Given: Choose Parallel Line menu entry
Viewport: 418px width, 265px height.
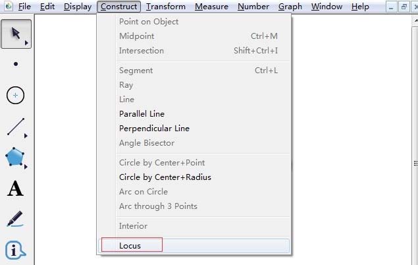Looking at the screenshot, I should pos(142,114).
